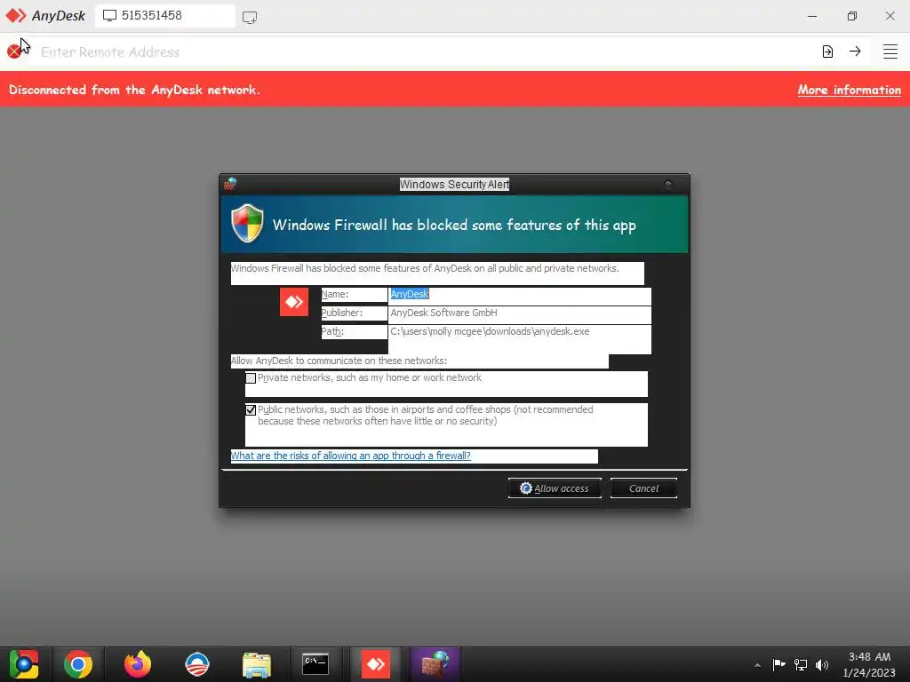Open Firefox from the taskbar

tap(138, 664)
